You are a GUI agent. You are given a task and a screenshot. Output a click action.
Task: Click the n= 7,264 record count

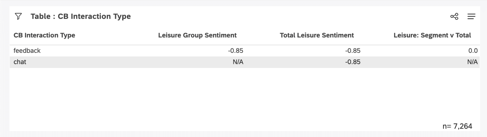(x=457, y=126)
